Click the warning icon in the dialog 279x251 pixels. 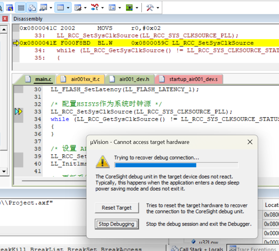(x=103, y=162)
